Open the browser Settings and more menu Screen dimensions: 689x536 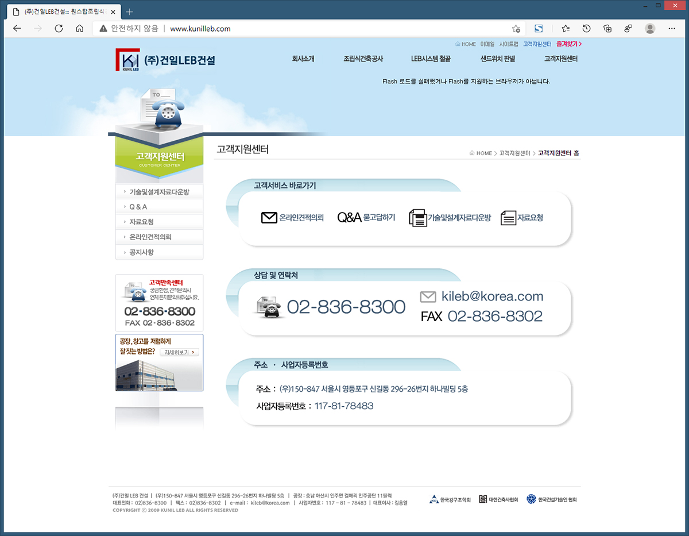click(x=672, y=29)
